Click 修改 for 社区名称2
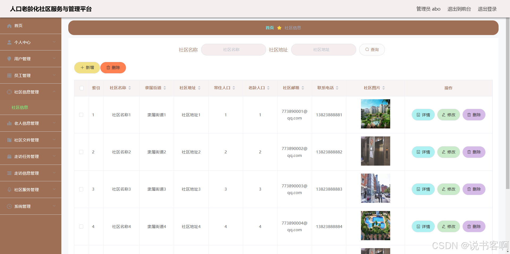The width and height of the screenshot is (510, 254). tap(449, 152)
